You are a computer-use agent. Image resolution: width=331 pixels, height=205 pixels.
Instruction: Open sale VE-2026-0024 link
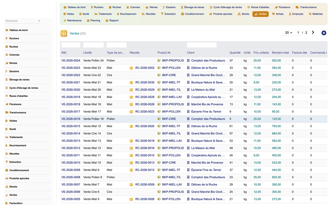click(x=71, y=60)
